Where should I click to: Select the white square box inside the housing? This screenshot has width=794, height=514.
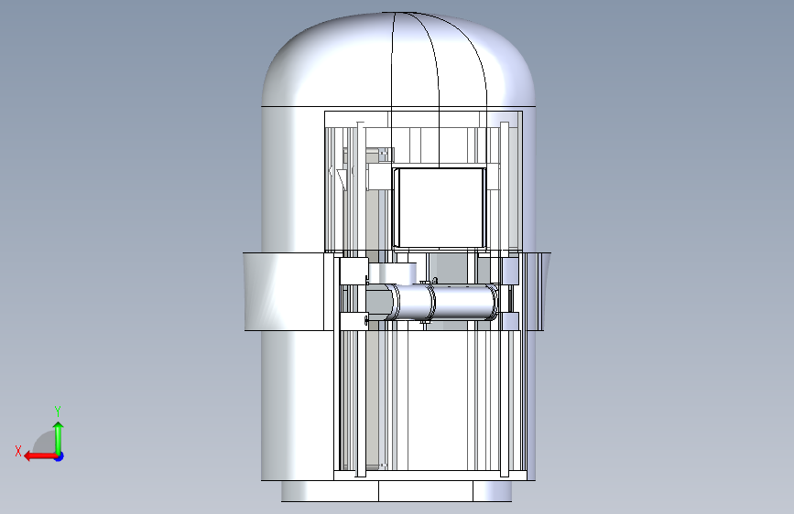tap(440, 208)
